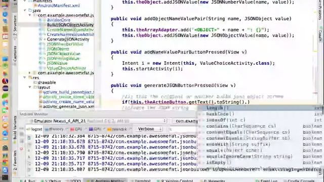Screen dimensions: 324x182
Task: Choose equalsIgnoreCase(String string) suggestion
Action: (x=260, y=156)
